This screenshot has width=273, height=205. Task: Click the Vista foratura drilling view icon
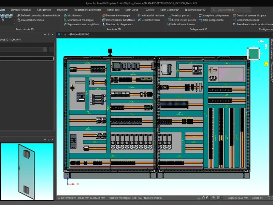click(x=66, y=15)
